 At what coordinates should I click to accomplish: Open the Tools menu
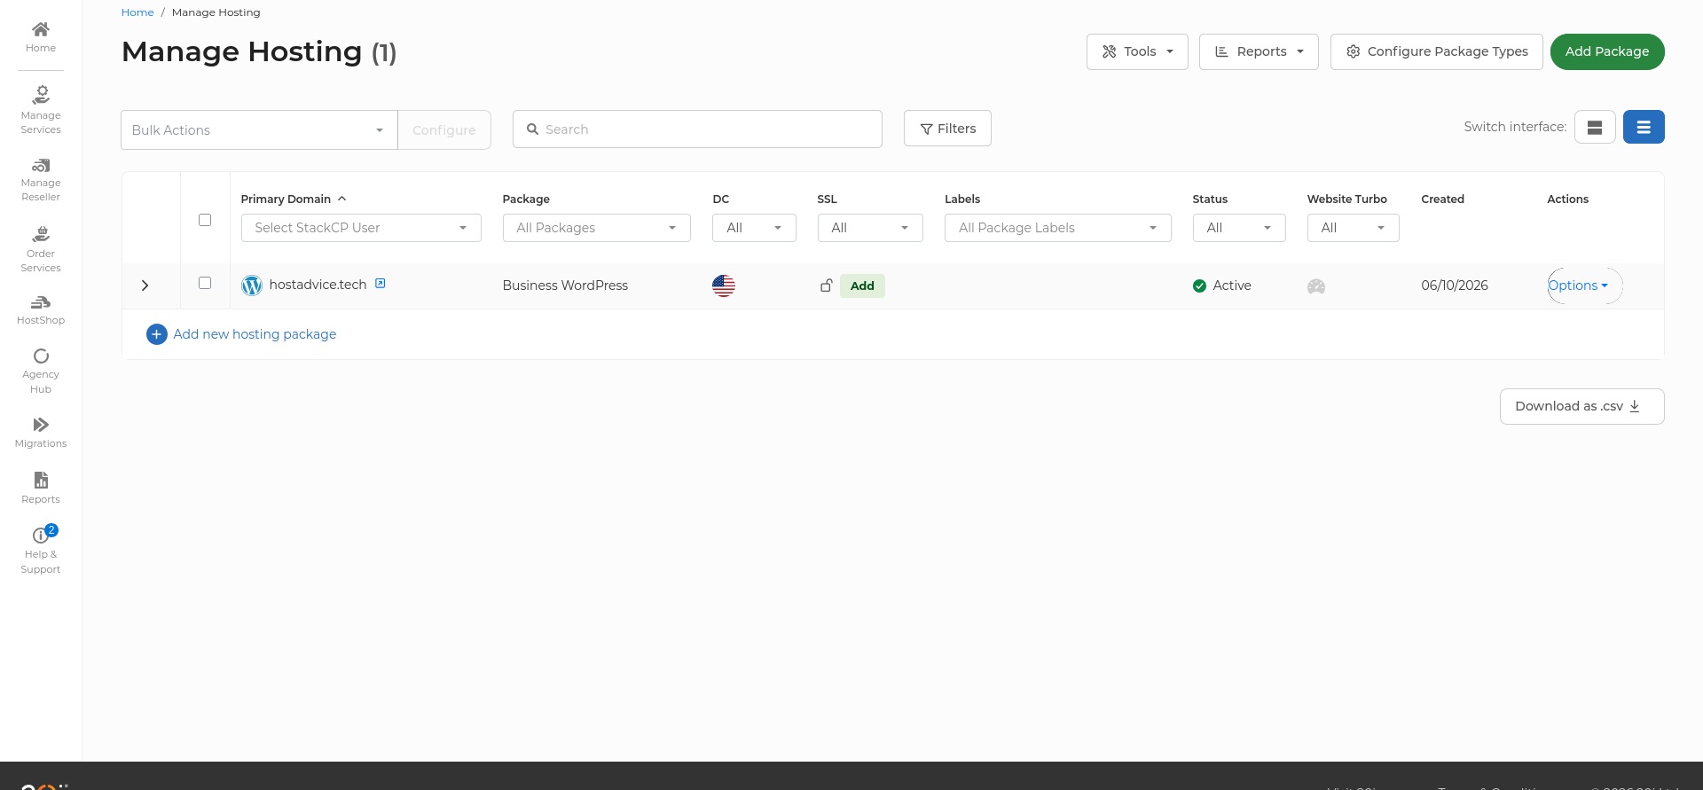point(1137,51)
